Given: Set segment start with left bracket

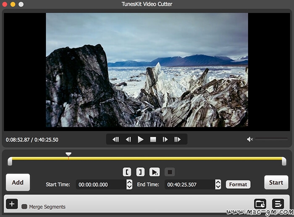Looking at the screenshot, I should coord(127,172).
